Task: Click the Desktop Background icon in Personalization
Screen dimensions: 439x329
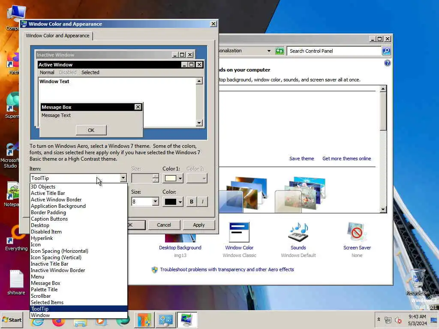Action: (x=180, y=238)
